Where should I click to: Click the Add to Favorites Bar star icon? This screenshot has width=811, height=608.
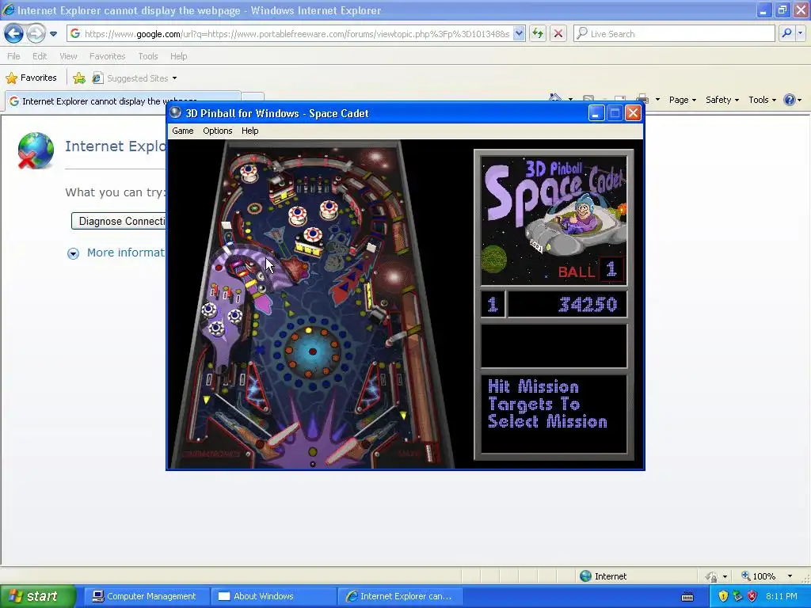click(79, 78)
